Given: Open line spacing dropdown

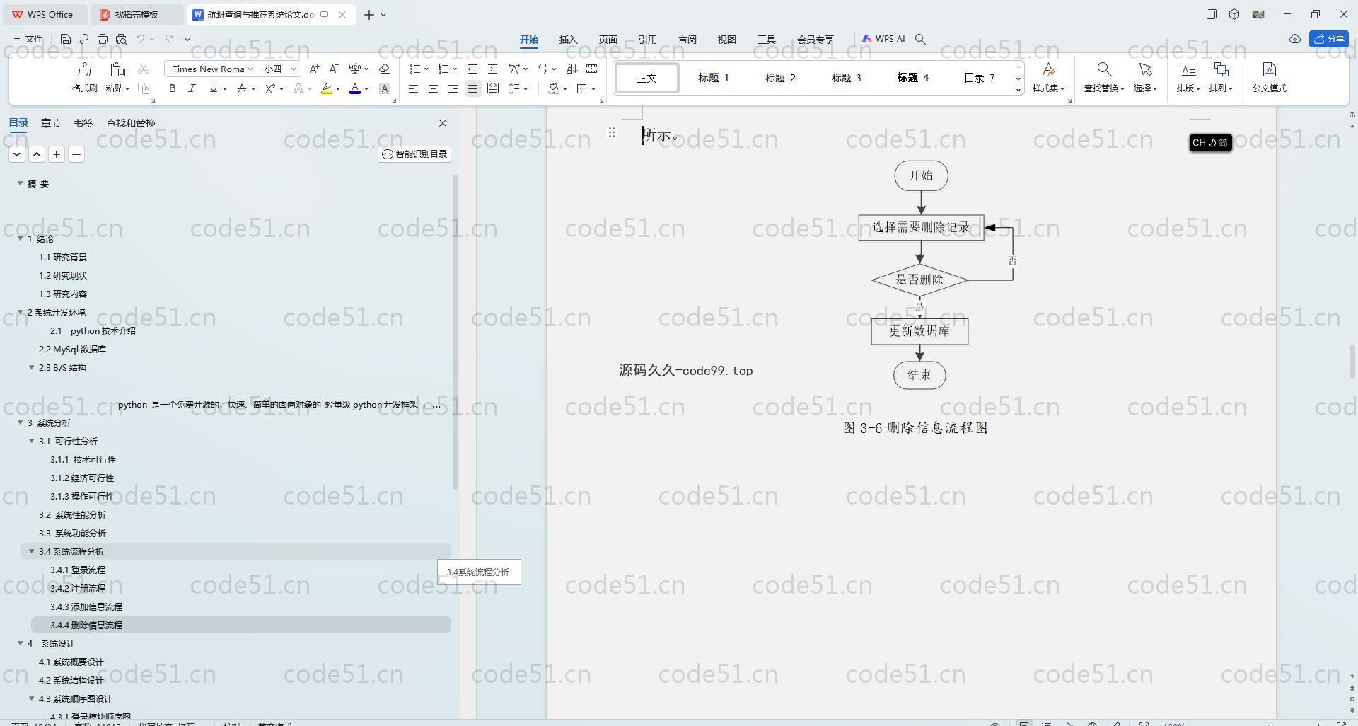Looking at the screenshot, I should tap(525, 88).
